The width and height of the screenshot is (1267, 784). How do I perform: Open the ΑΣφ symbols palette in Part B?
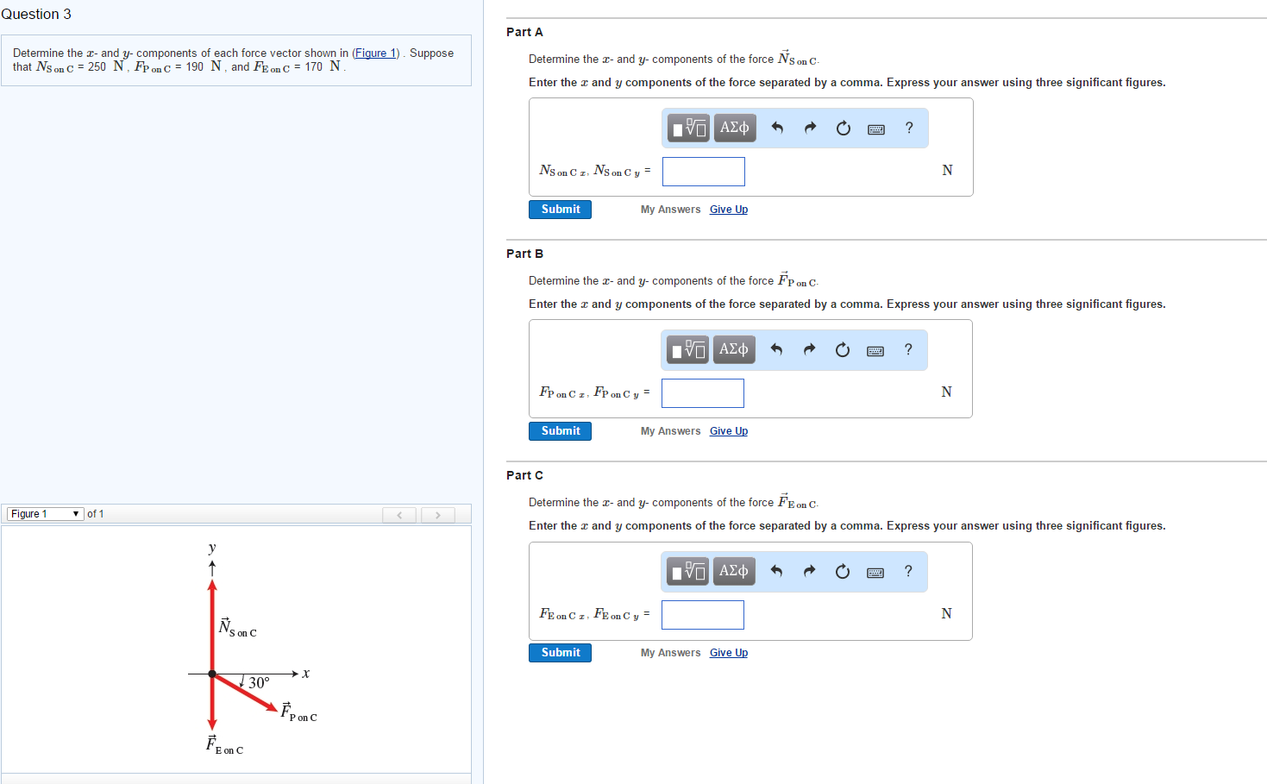pyautogui.click(x=734, y=349)
